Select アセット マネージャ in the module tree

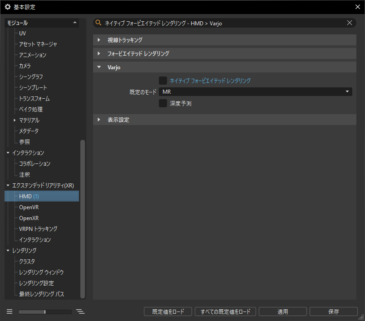coord(38,44)
